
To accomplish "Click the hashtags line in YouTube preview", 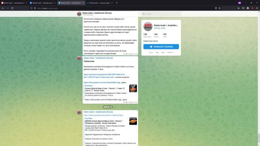I will (x=102, y=135).
